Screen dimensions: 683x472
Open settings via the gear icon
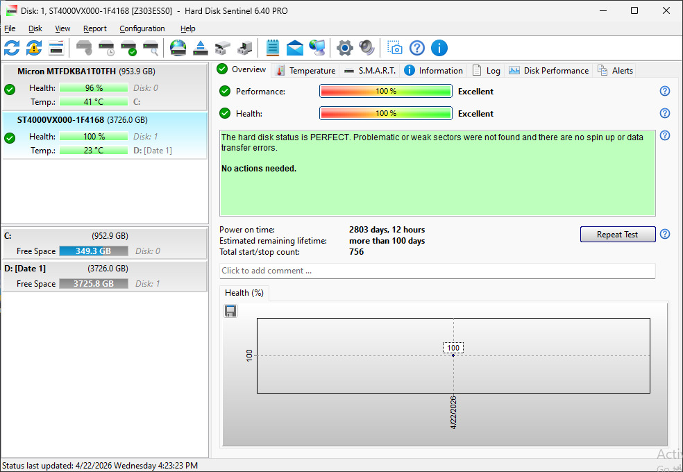click(344, 48)
